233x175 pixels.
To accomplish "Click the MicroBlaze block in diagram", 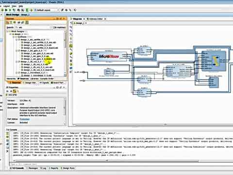I will tap(109, 56).
